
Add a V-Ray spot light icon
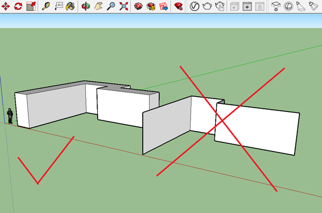[x=301, y=6]
